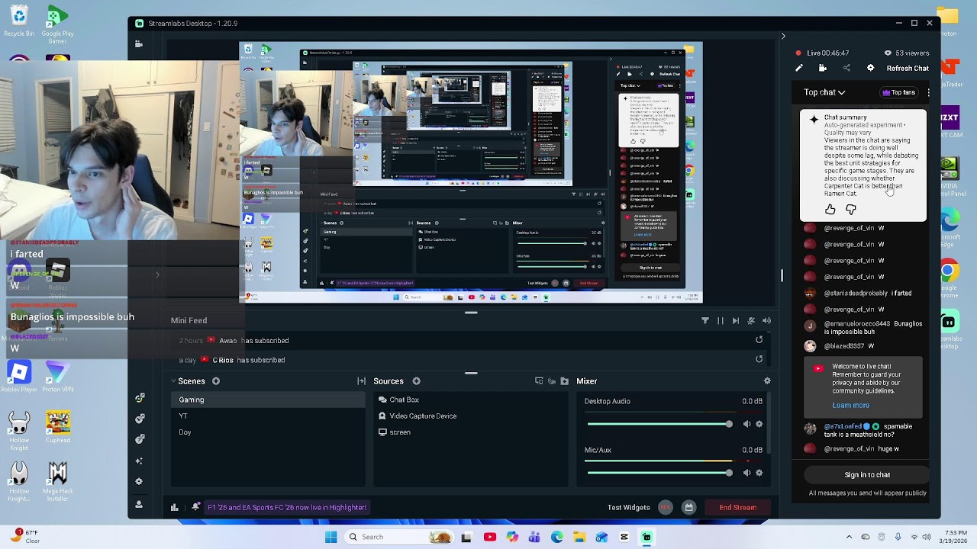Click the video camera icon in top-left sidebar
977x549 pixels.
[139, 44]
